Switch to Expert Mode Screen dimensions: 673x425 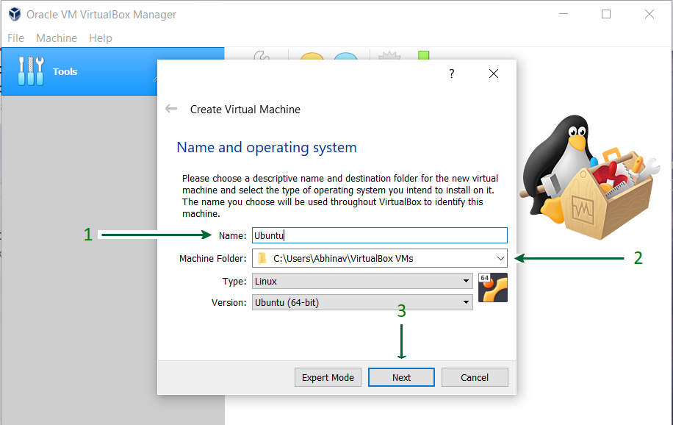coord(328,377)
